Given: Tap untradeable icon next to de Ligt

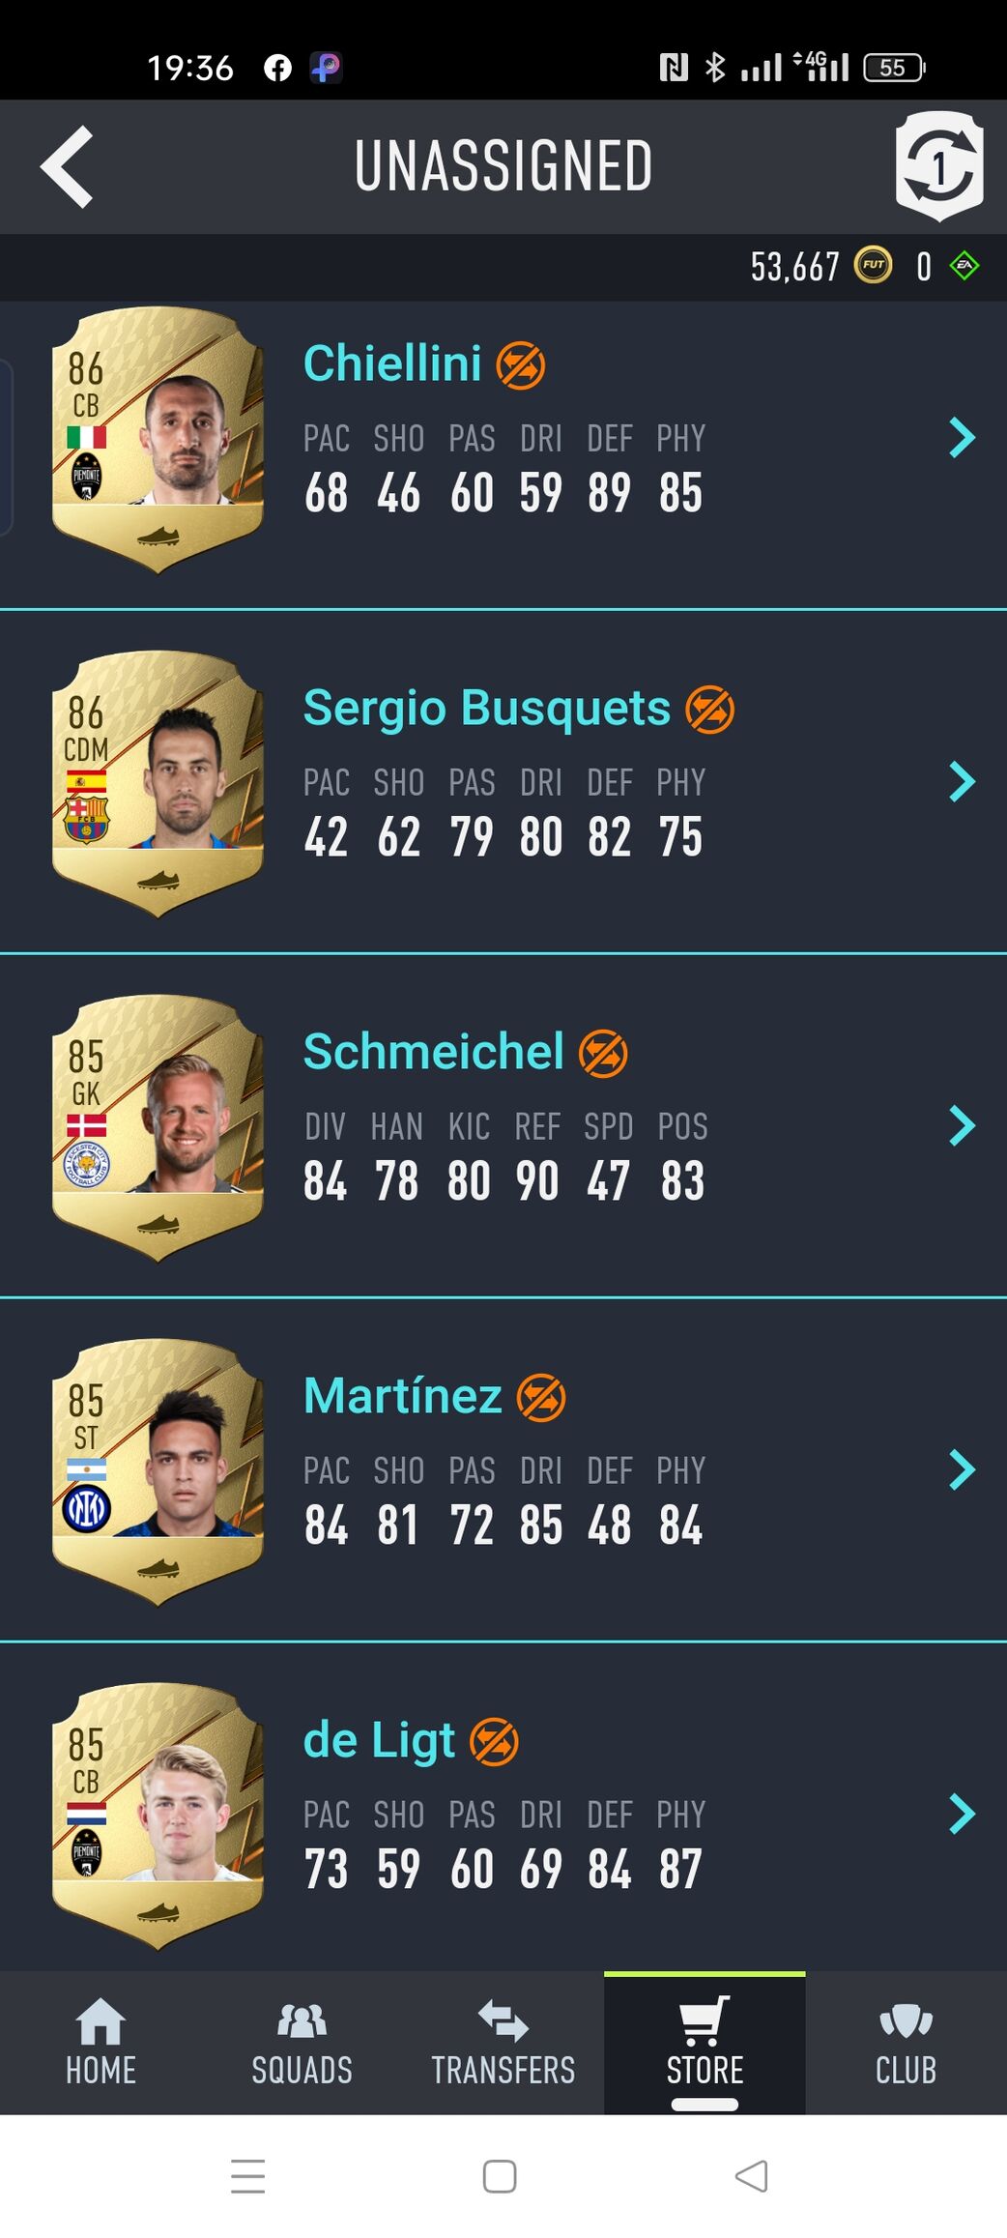Looking at the screenshot, I should click(x=494, y=1742).
